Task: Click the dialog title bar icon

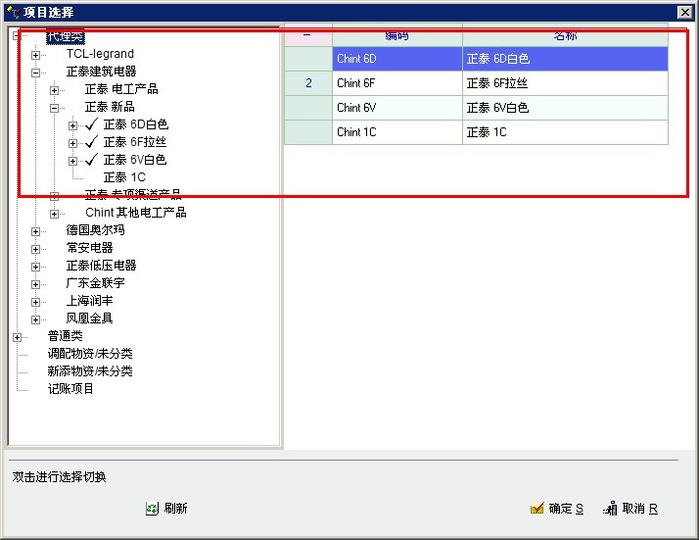Action: (12, 12)
